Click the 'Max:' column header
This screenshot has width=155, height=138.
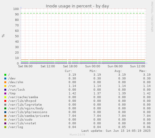point(143,71)
